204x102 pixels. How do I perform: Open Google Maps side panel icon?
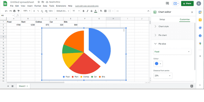point(200,44)
